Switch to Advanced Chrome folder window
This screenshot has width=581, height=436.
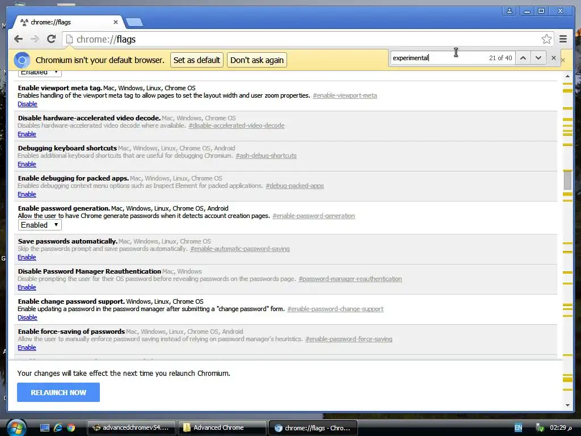coord(222,427)
